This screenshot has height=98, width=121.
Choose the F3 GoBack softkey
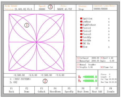click(41, 90)
